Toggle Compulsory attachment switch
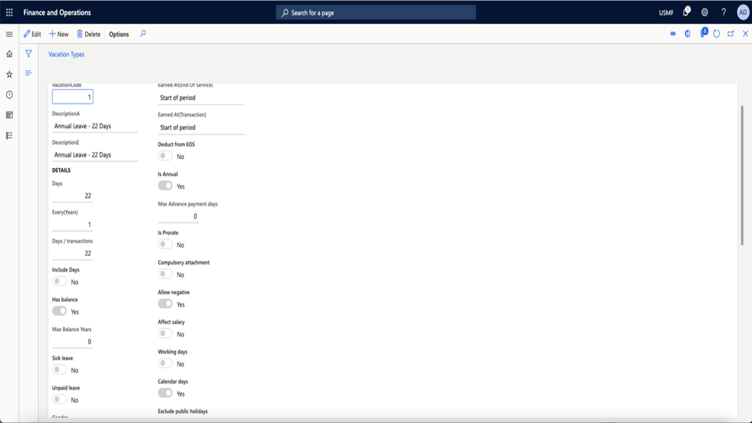Image resolution: width=752 pixels, height=423 pixels. pos(165,274)
